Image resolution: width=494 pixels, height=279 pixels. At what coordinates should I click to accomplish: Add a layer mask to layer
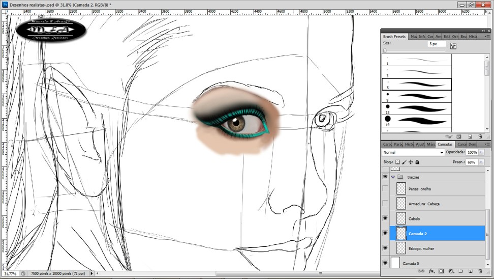pos(441,271)
